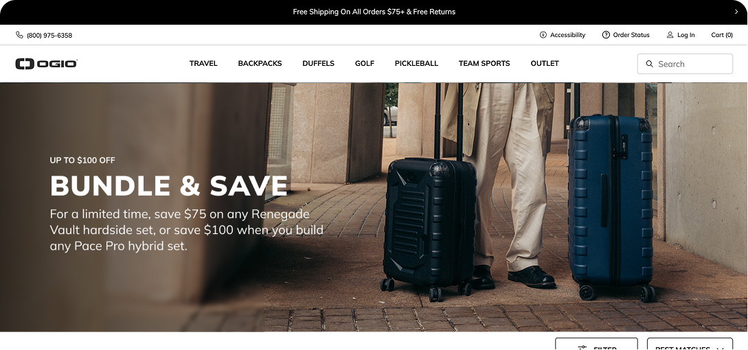Open Cart (0)
The width and height of the screenshot is (748, 350).
[x=722, y=35]
